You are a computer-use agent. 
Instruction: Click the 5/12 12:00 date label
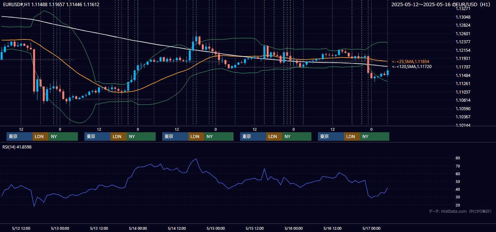[21, 228]
